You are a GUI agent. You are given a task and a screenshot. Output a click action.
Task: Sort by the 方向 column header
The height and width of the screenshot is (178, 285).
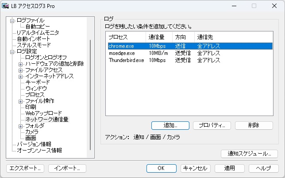tap(183, 37)
